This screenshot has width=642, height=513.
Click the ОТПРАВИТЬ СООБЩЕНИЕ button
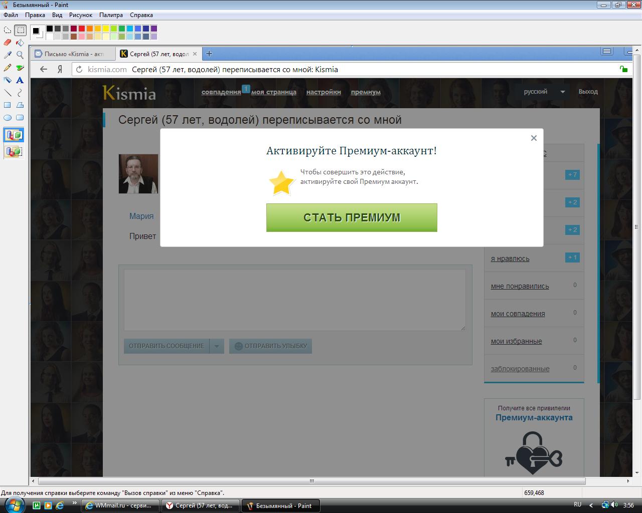coord(167,346)
